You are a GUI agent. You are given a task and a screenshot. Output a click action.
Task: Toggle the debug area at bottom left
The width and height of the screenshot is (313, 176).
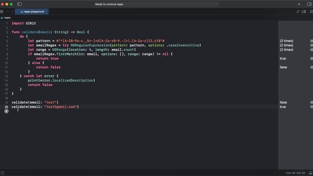click(2, 173)
